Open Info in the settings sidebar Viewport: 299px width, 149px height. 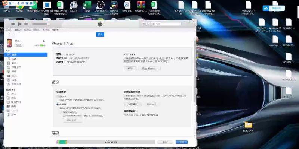pyautogui.click(x=14, y=80)
